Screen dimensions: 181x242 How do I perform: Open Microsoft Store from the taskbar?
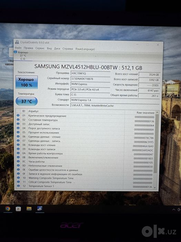(18, 209)
